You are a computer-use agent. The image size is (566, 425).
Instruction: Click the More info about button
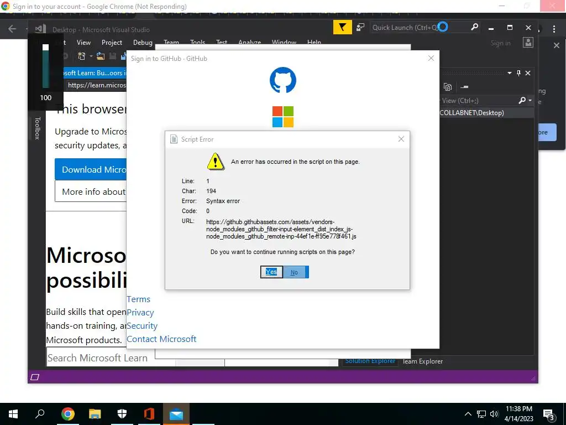pyautogui.click(x=91, y=191)
